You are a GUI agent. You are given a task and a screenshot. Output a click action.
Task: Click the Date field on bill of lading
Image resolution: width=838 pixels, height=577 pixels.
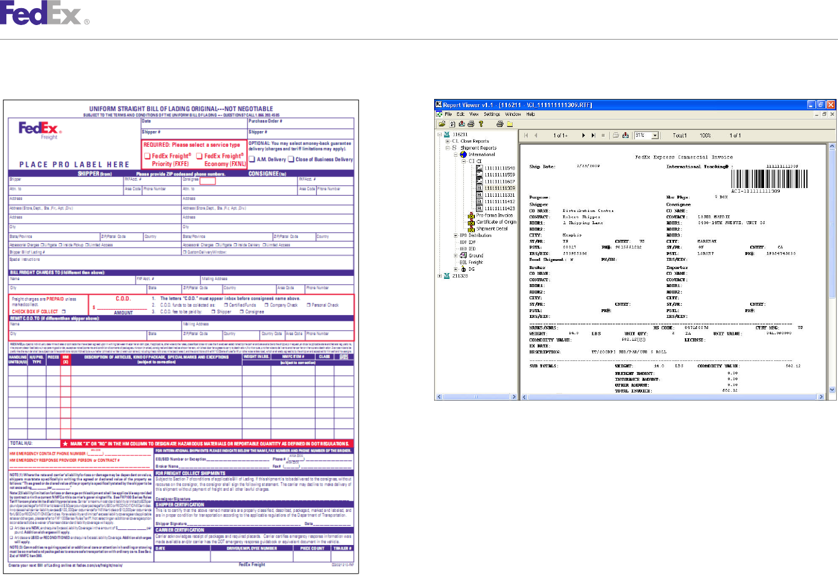(x=194, y=123)
